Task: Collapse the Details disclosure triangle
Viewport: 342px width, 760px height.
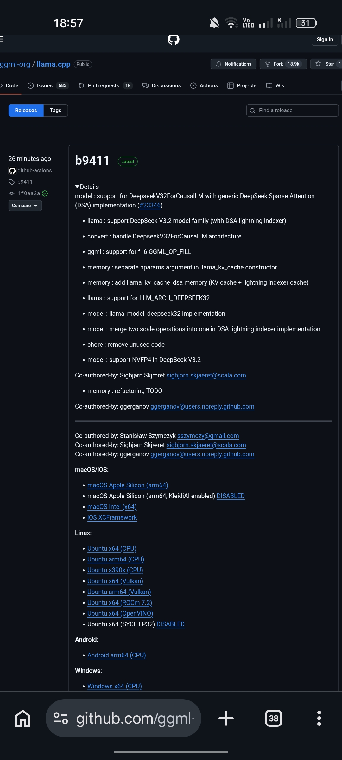Action: [x=77, y=187]
